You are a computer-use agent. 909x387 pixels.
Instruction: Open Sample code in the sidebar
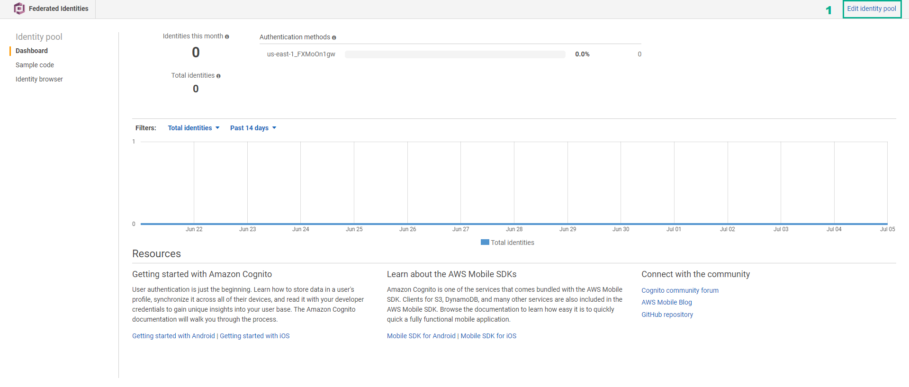pos(35,65)
